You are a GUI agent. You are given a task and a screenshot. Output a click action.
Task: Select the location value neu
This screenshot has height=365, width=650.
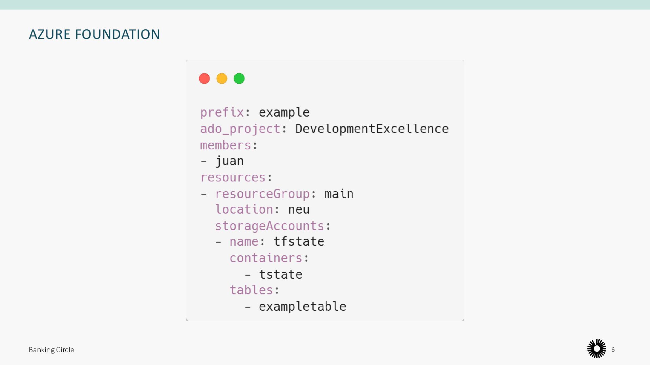coord(299,210)
